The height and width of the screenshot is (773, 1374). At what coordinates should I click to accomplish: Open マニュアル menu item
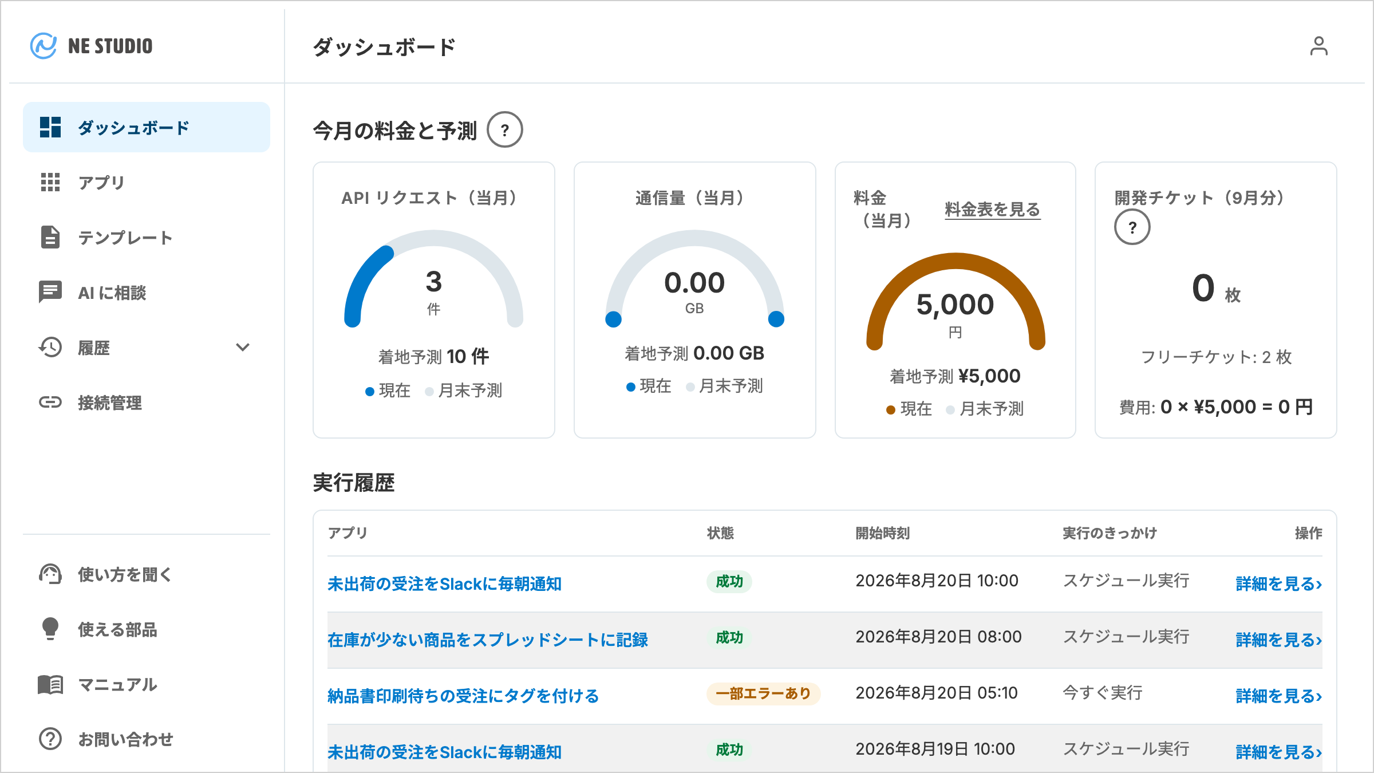click(x=147, y=684)
